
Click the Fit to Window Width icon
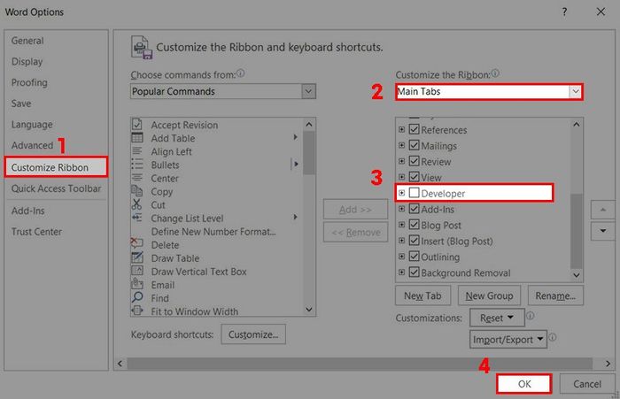point(136,311)
